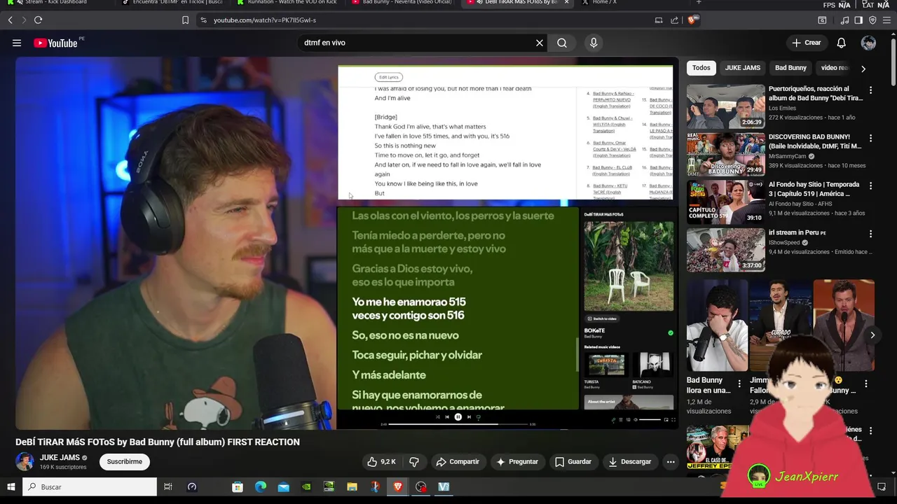Image resolution: width=897 pixels, height=504 pixels.
Task: Switch to the TikTok DtMF browser tab
Action: 172,3
